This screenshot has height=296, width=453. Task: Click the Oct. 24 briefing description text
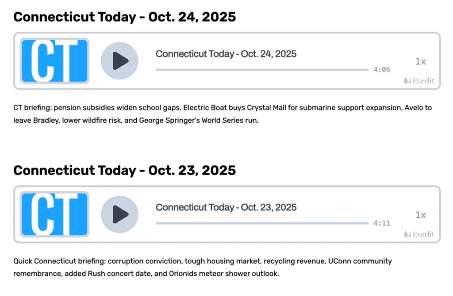click(x=222, y=114)
